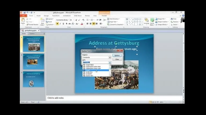Click the Format Painter tool

pos(32,24)
